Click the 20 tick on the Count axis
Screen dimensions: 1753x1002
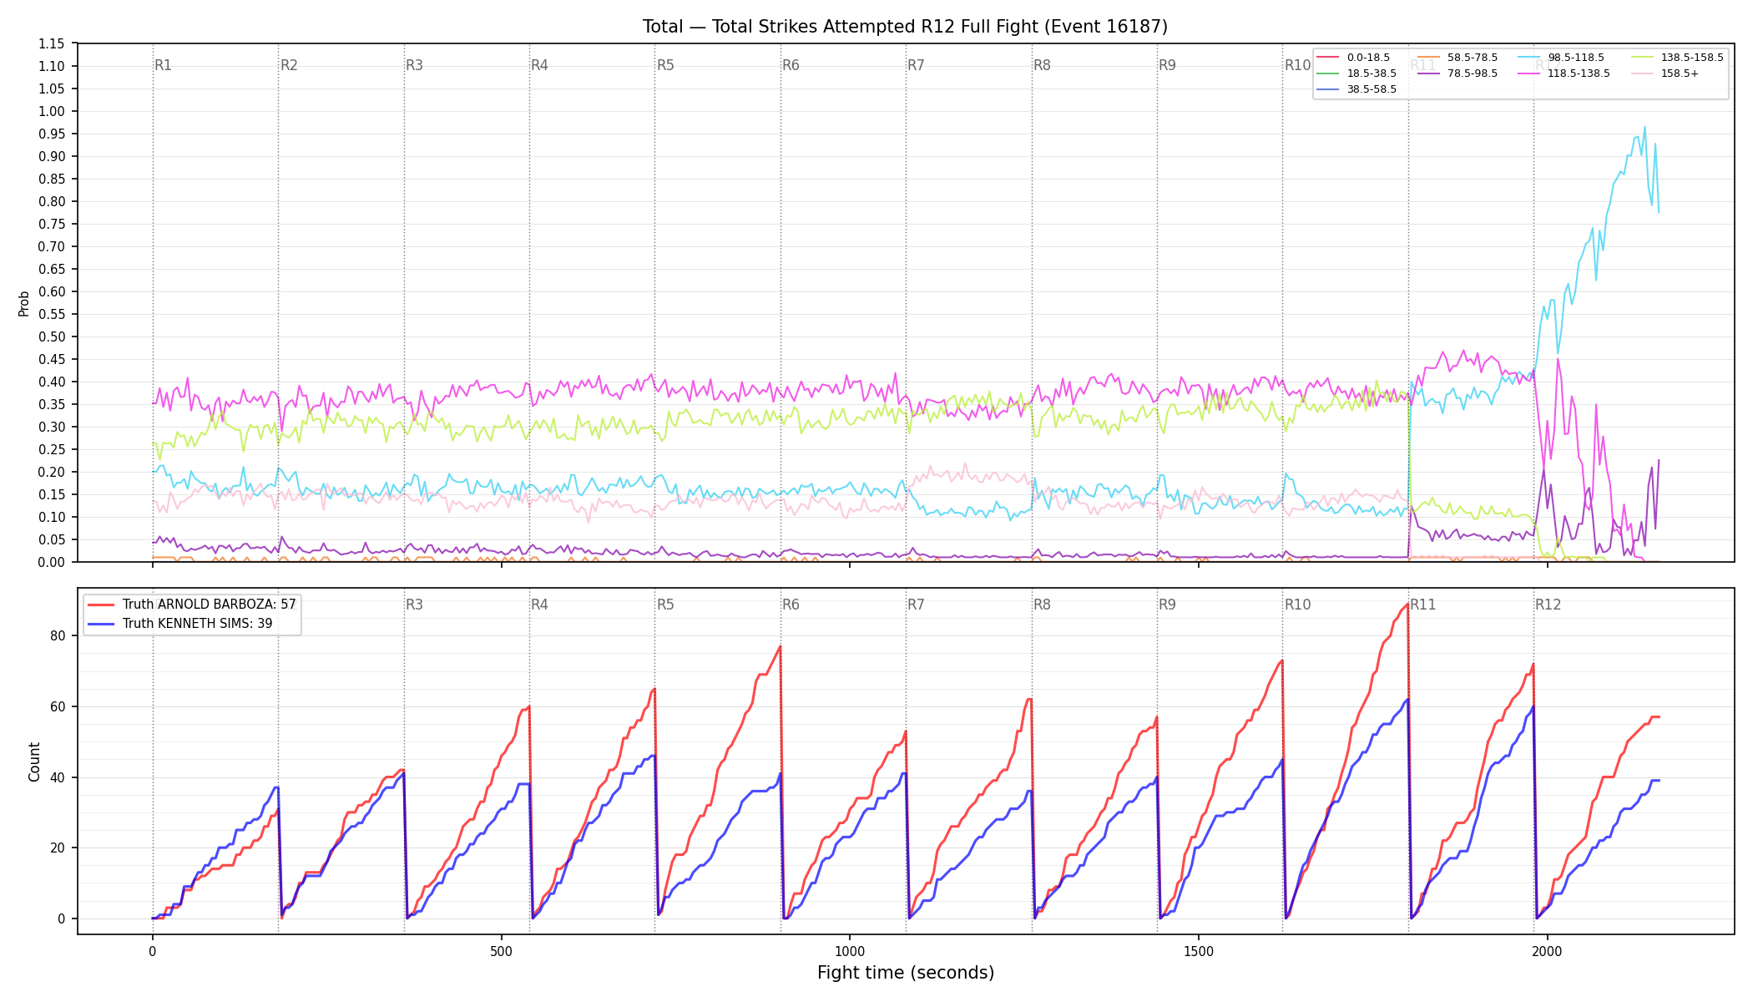58,848
